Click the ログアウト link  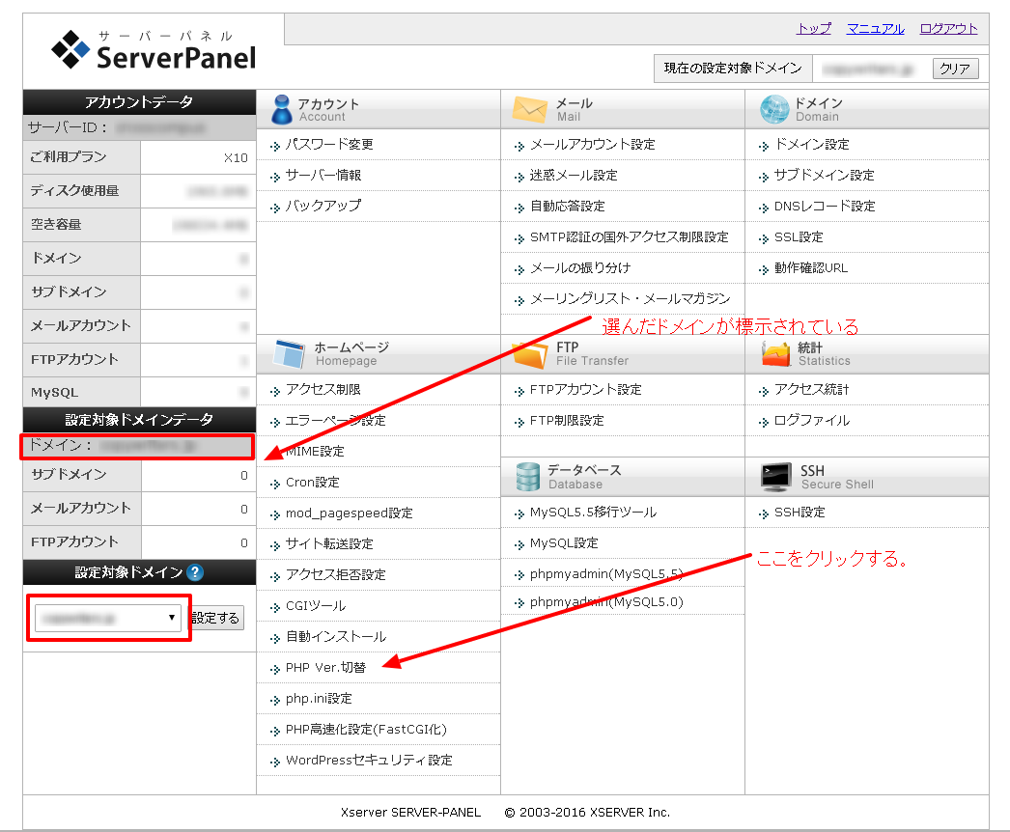[948, 29]
